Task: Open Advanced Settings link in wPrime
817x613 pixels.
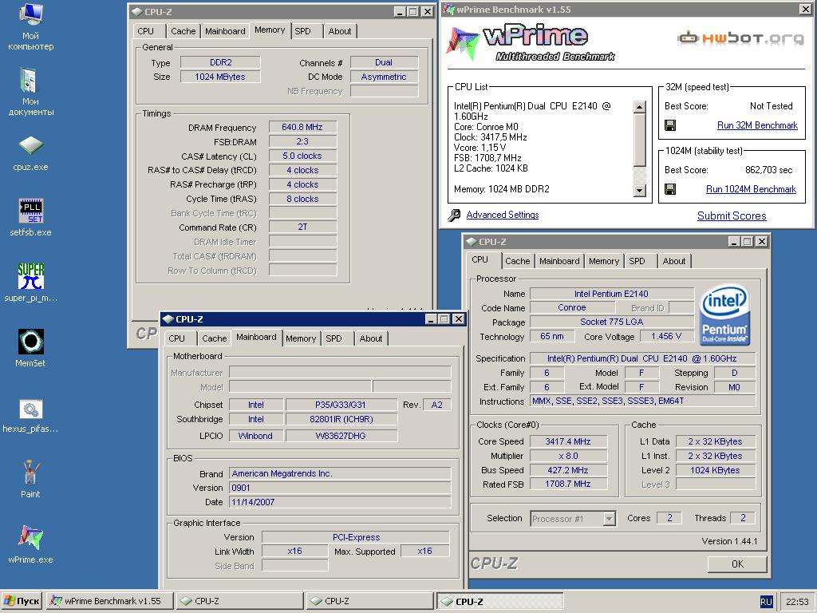Action: (503, 215)
